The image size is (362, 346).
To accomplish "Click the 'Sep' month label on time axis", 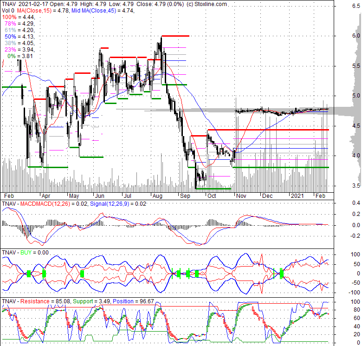I will click(185, 196).
